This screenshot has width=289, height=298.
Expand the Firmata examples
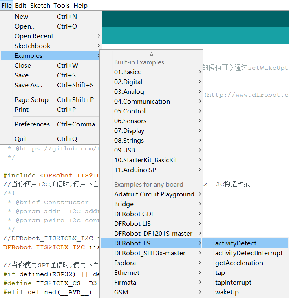coord(152,283)
